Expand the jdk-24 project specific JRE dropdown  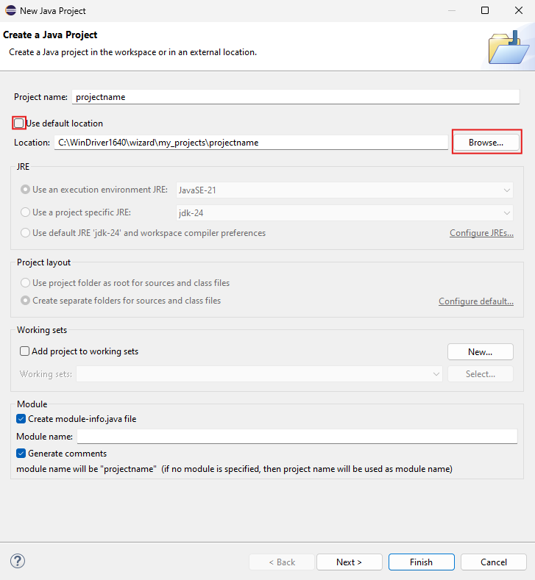[344, 213]
